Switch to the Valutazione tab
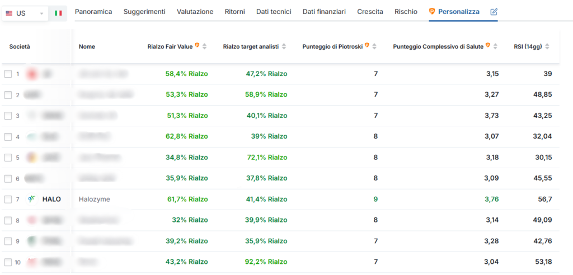The image size is (573, 275). click(195, 11)
